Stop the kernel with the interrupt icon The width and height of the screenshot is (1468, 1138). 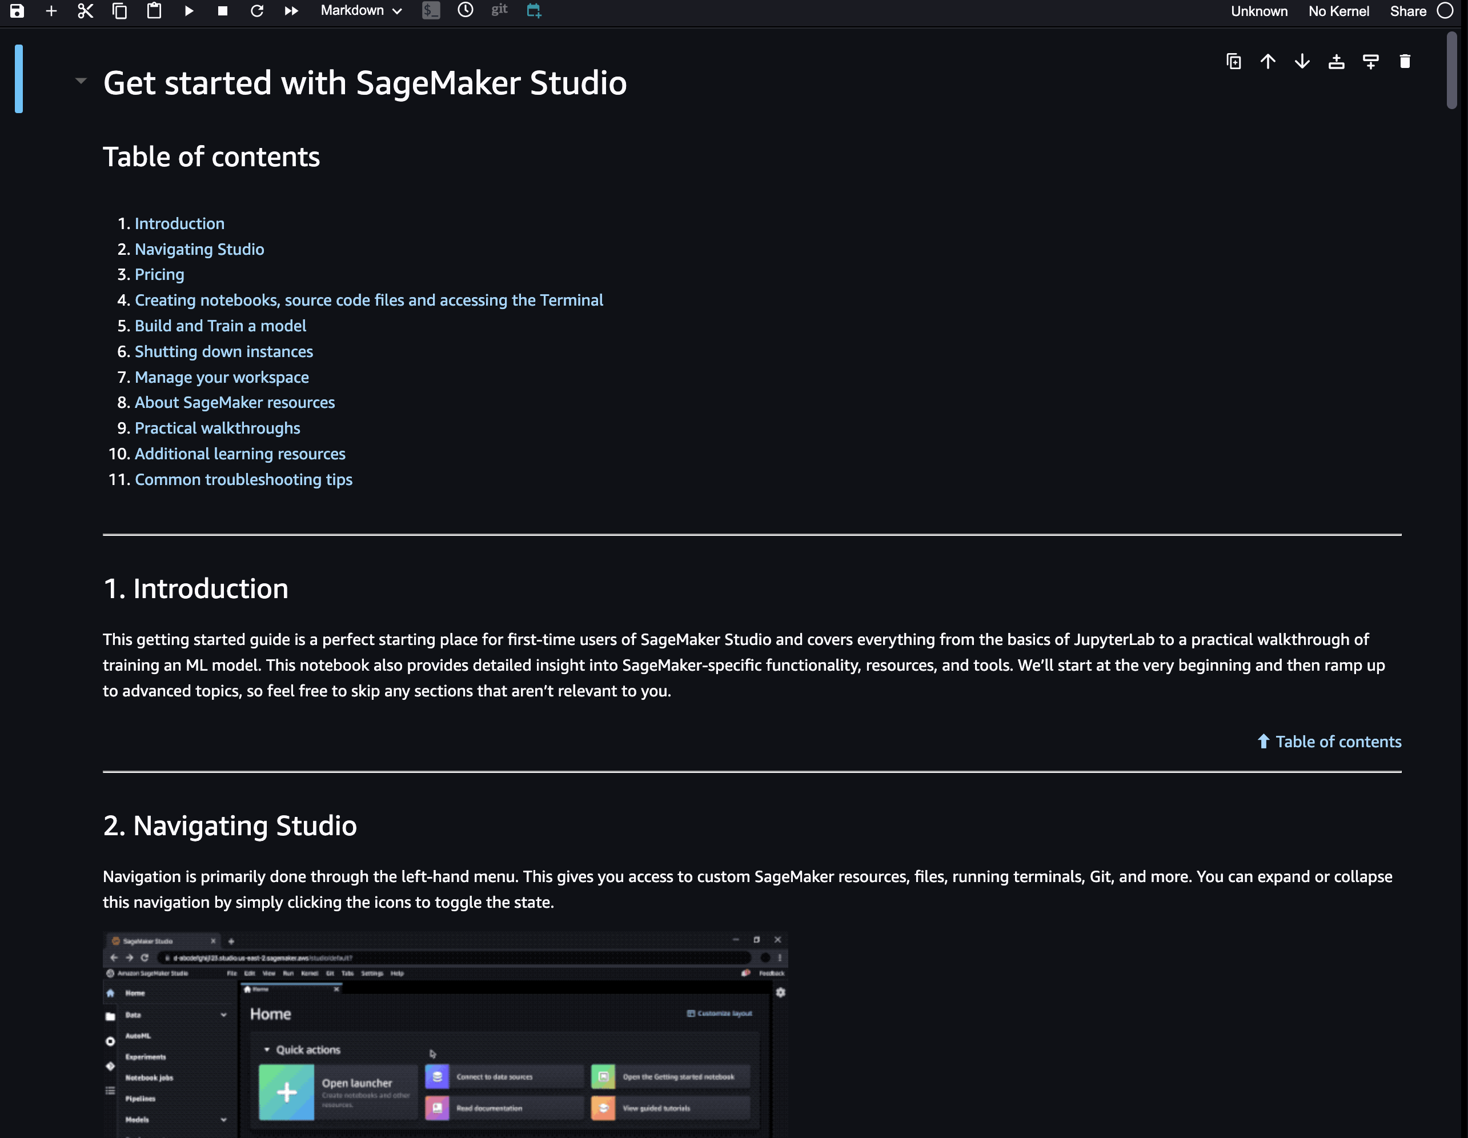[x=223, y=11]
